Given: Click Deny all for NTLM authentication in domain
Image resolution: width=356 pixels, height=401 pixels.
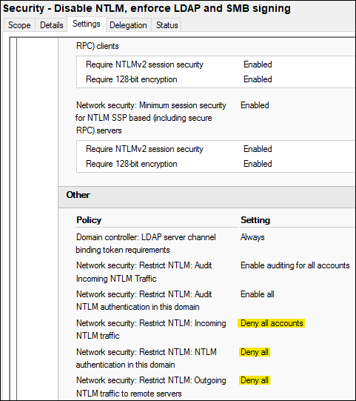Looking at the screenshot, I should (255, 352).
